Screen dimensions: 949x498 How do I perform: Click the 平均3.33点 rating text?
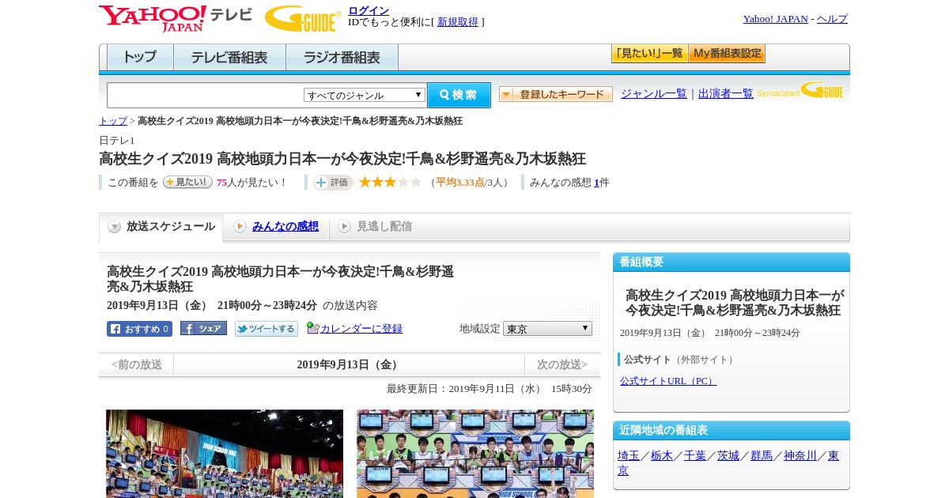coord(460,183)
